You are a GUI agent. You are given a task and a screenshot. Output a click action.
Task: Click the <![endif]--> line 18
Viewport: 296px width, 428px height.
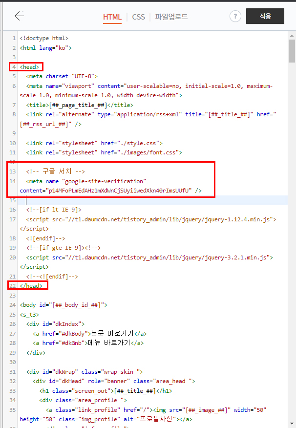45,238
